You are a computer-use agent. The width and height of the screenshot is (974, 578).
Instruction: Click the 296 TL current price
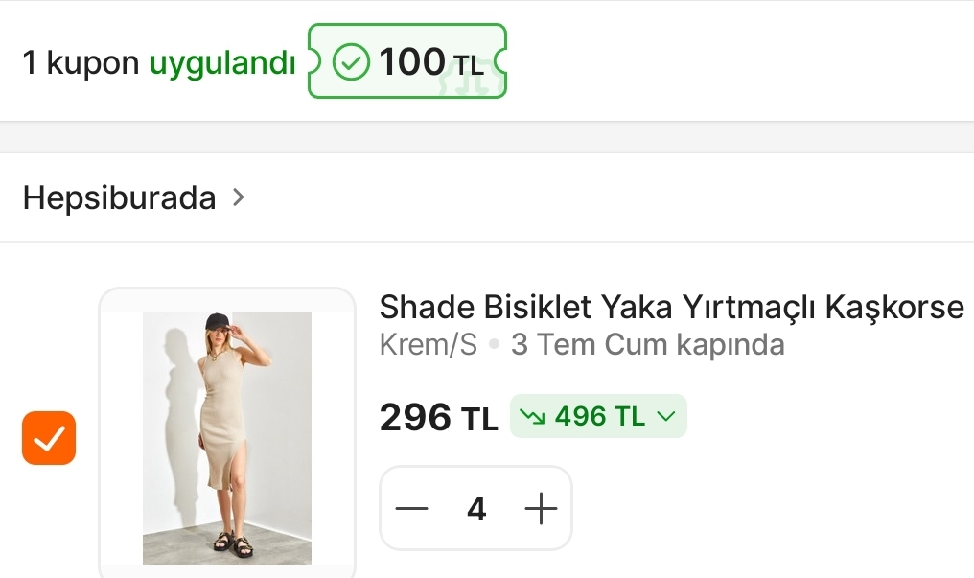click(x=438, y=417)
